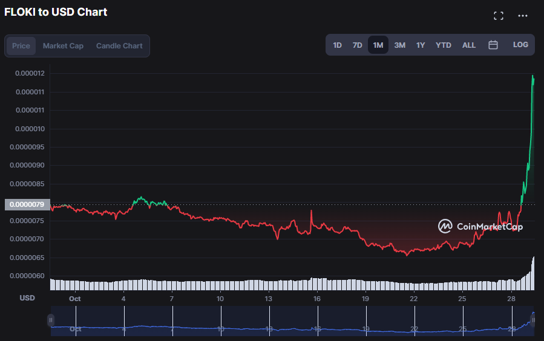This screenshot has width=544, height=341.
Task: Select the 1M time range
Action: pos(378,45)
